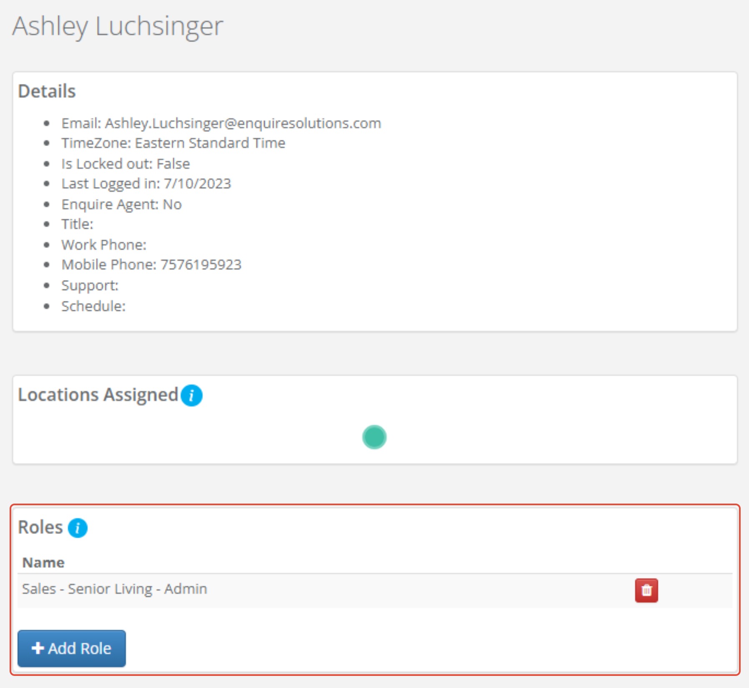Image resolution: width=749 pixels, height=688 pixels.
Task: Click the Title: detail line
Action: tap(78, 224)
